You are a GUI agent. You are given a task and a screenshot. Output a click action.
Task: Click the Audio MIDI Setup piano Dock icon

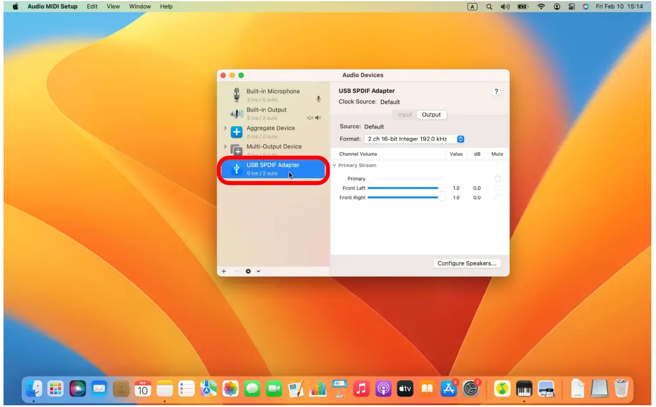[524, 389]
